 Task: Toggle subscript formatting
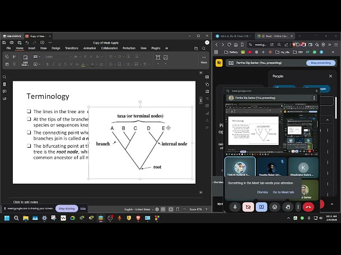tap(77, 64)
